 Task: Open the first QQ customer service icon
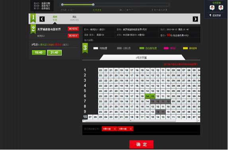tap(212, 8)
